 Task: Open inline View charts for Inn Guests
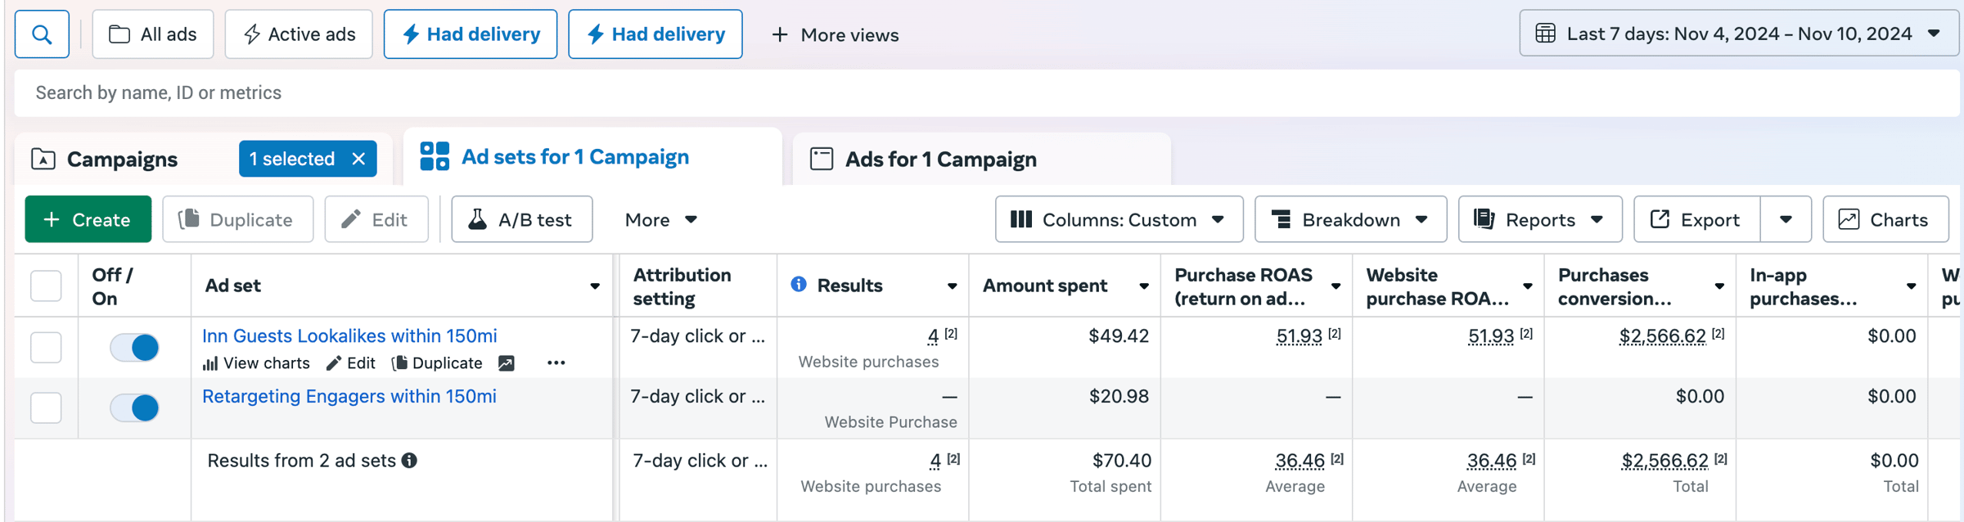(256, 363)
